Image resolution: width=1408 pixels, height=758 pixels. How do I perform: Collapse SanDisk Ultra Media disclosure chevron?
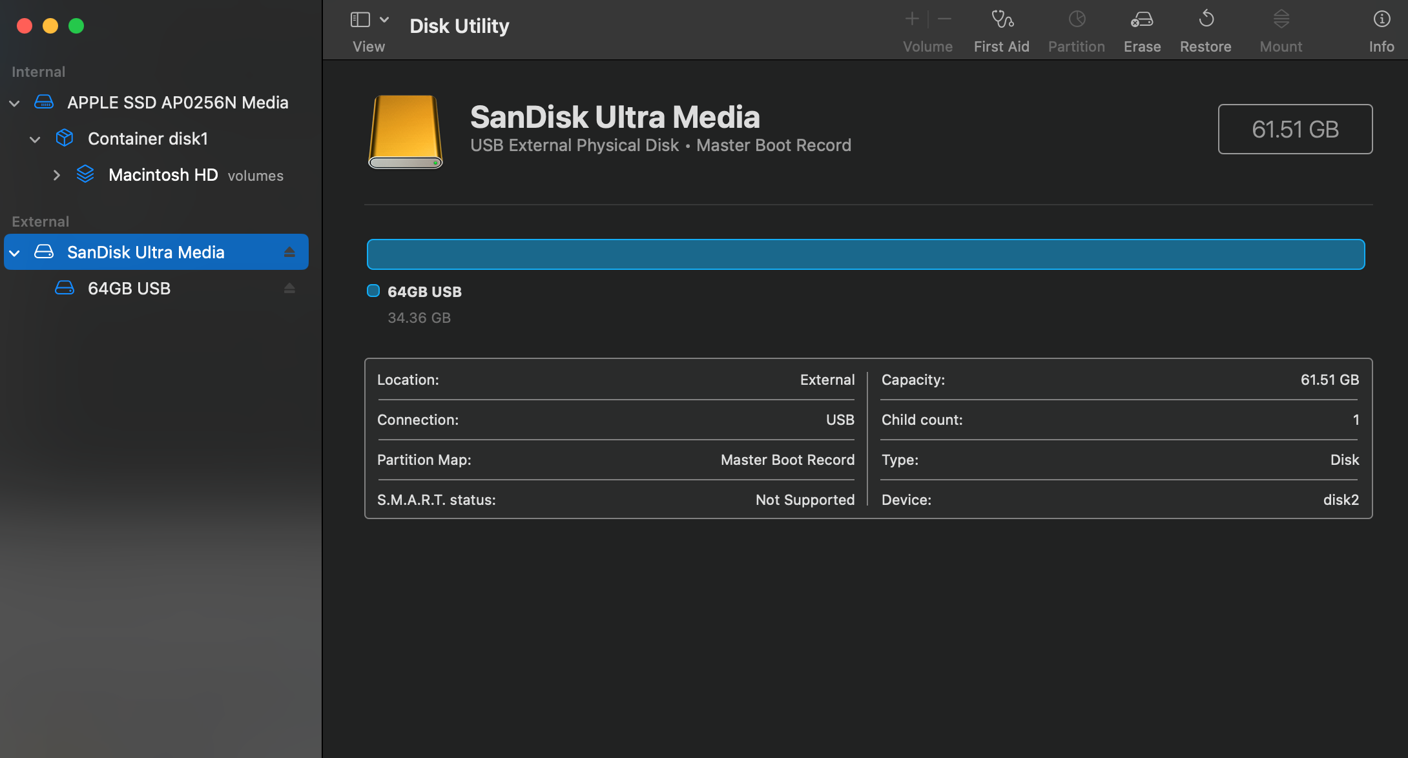tap(14, 252)
